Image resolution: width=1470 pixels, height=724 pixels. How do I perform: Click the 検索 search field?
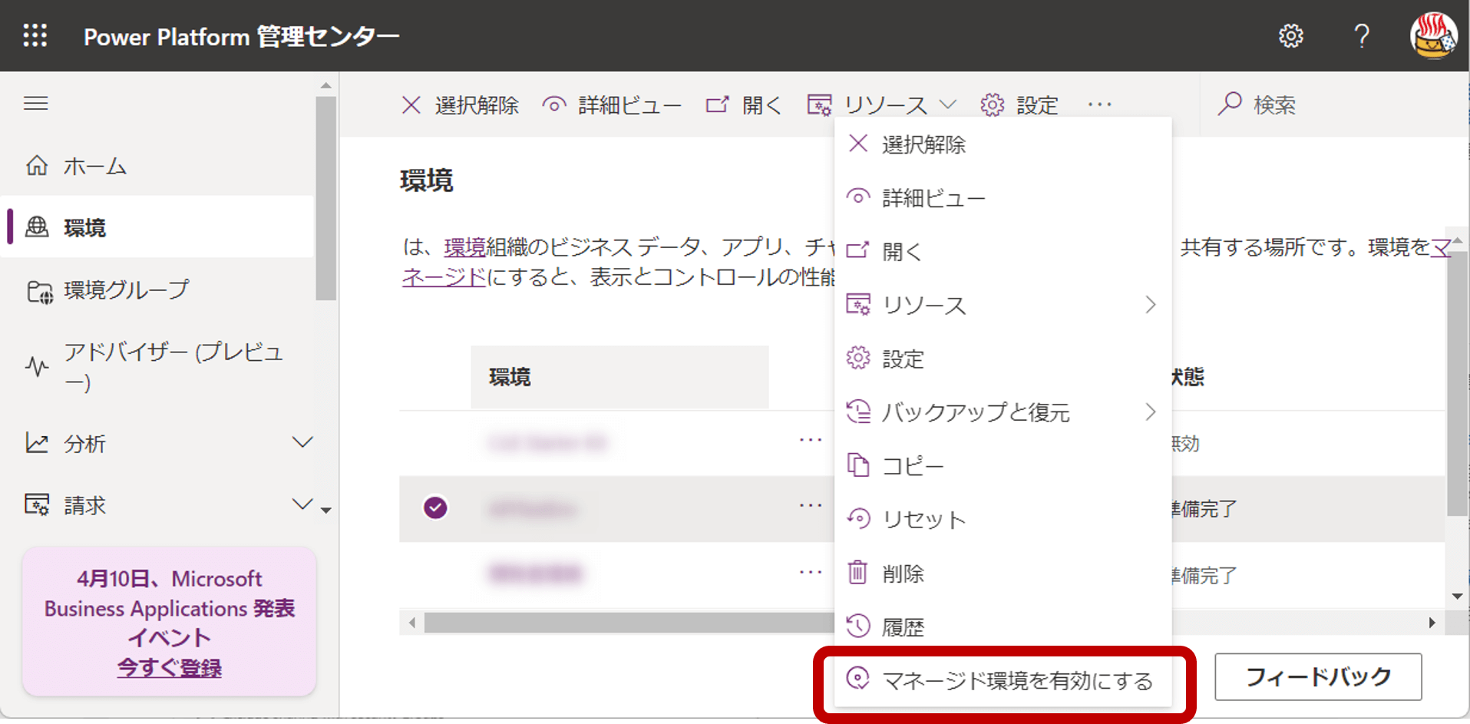[1336, 104]
